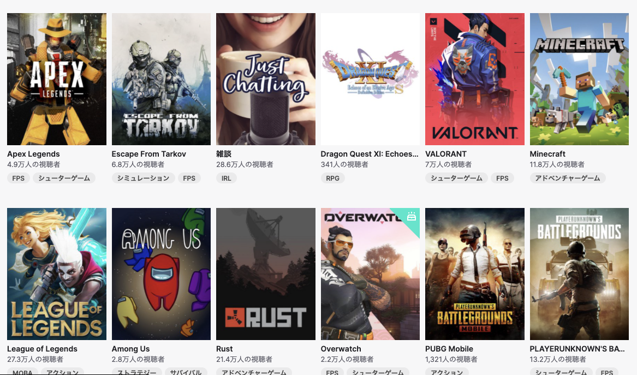Open the PUBG Mobile cover art
This screenshot has height=375, width=637.
[x=475, y=274]
